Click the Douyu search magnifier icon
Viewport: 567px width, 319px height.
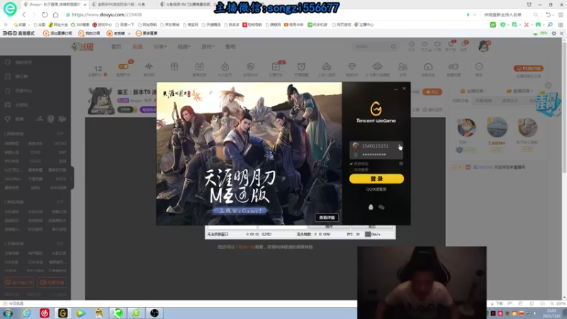(x=393, y=47)
